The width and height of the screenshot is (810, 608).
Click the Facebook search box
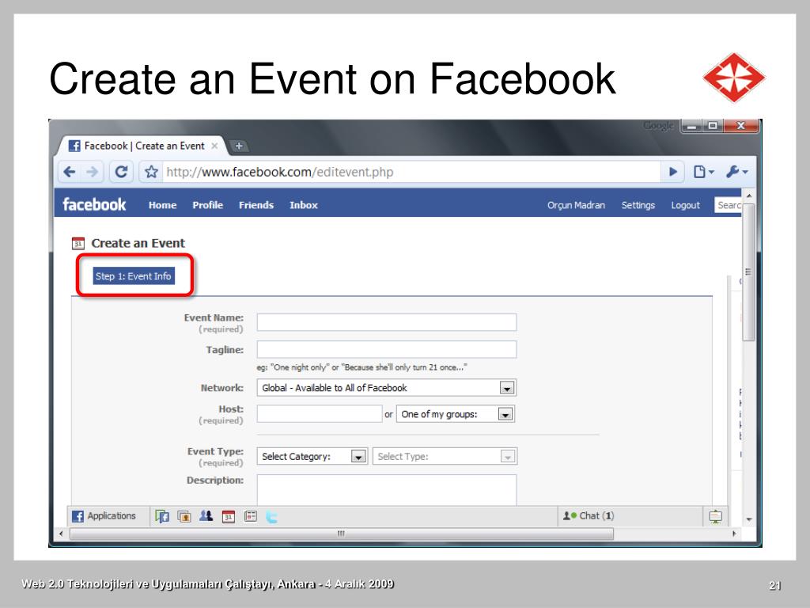click(728, 205)
